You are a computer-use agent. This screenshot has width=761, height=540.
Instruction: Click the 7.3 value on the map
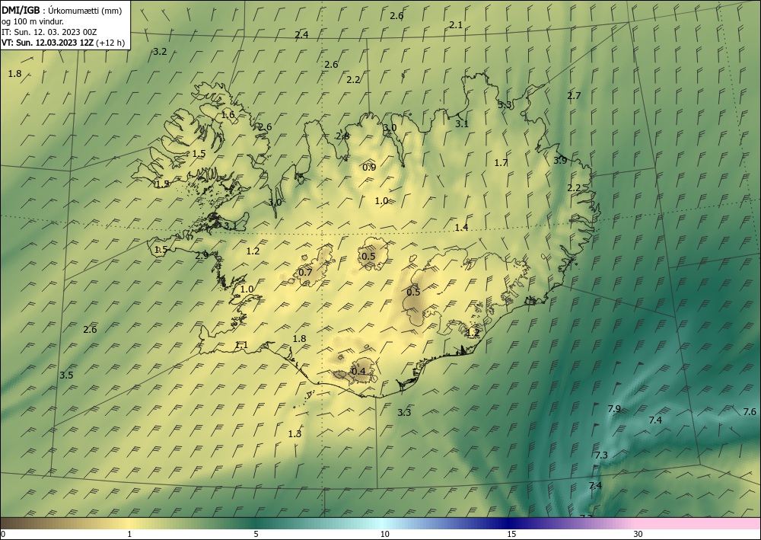pos(601,455)
